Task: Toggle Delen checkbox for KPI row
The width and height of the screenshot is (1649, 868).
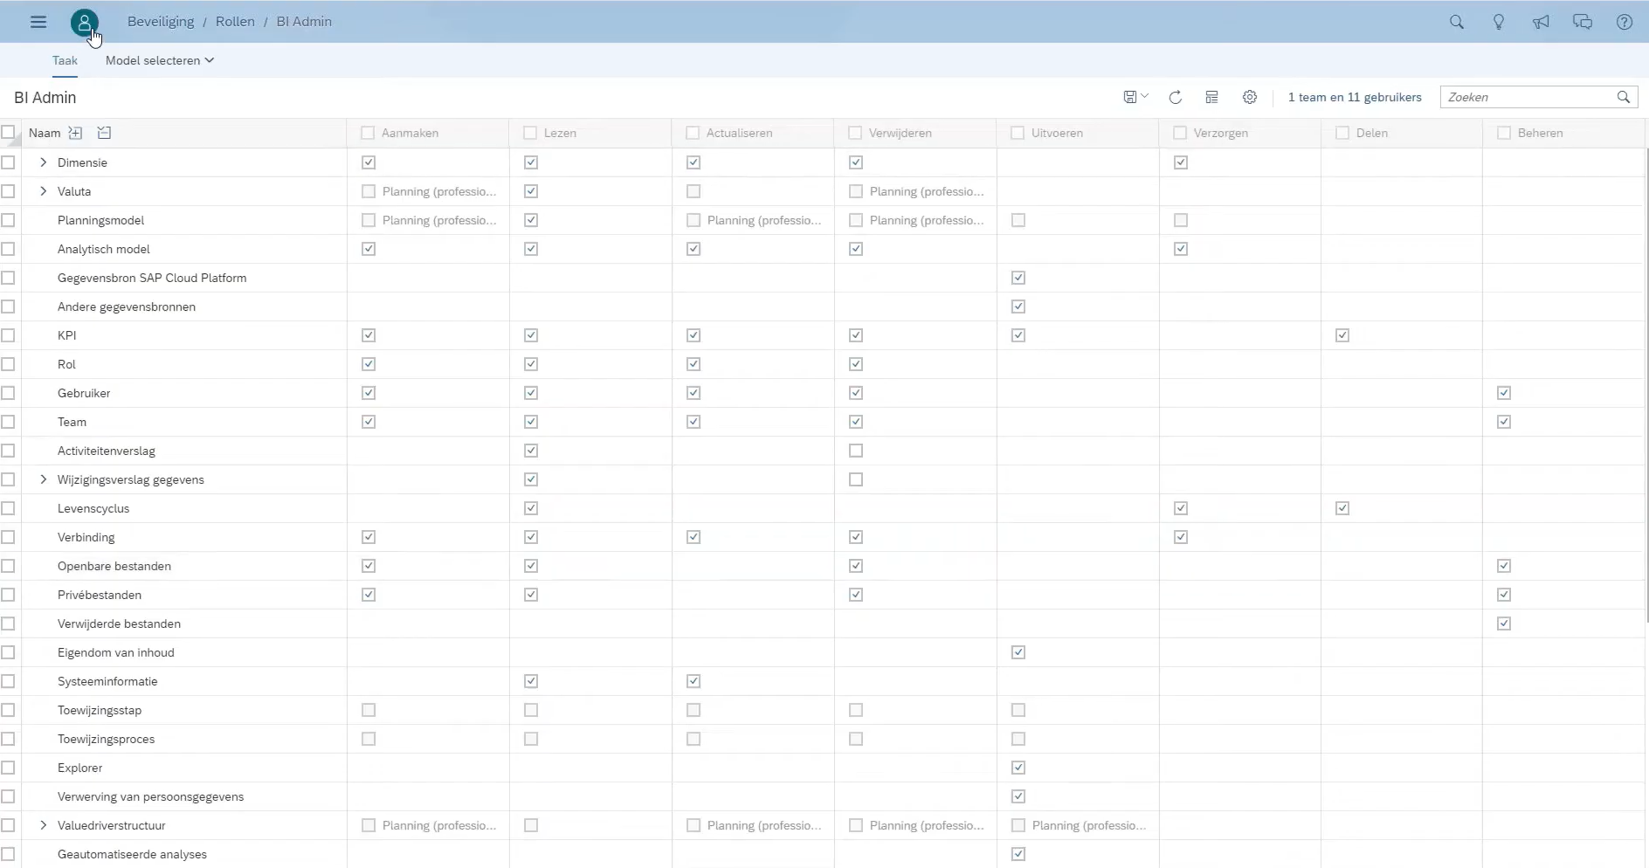Action: click(x=1342, y=335)
